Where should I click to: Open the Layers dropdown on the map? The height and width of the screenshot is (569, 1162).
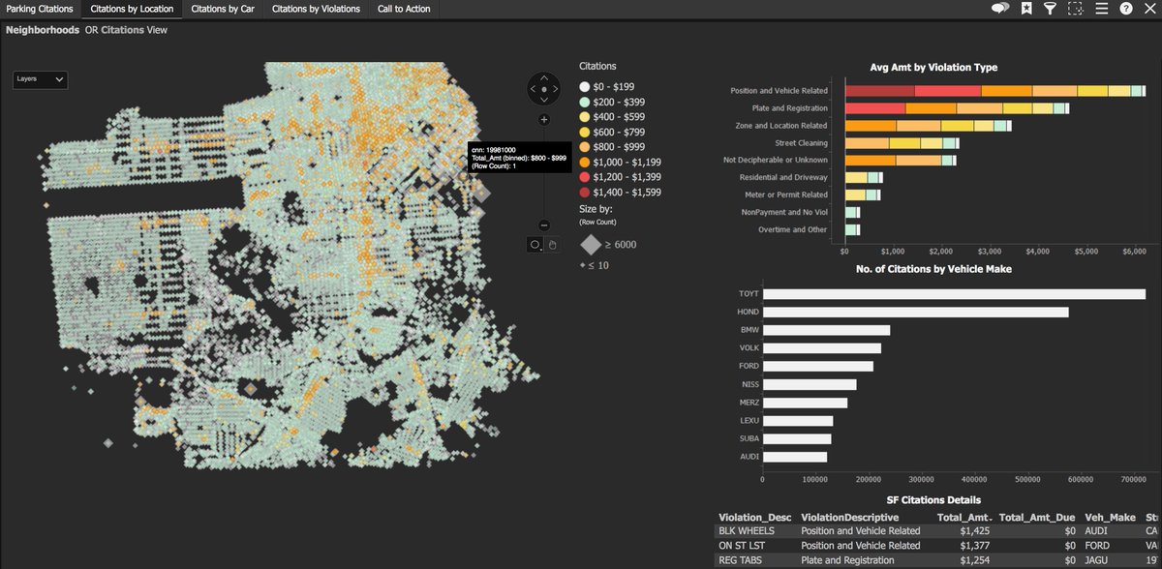tap(39, 79)
